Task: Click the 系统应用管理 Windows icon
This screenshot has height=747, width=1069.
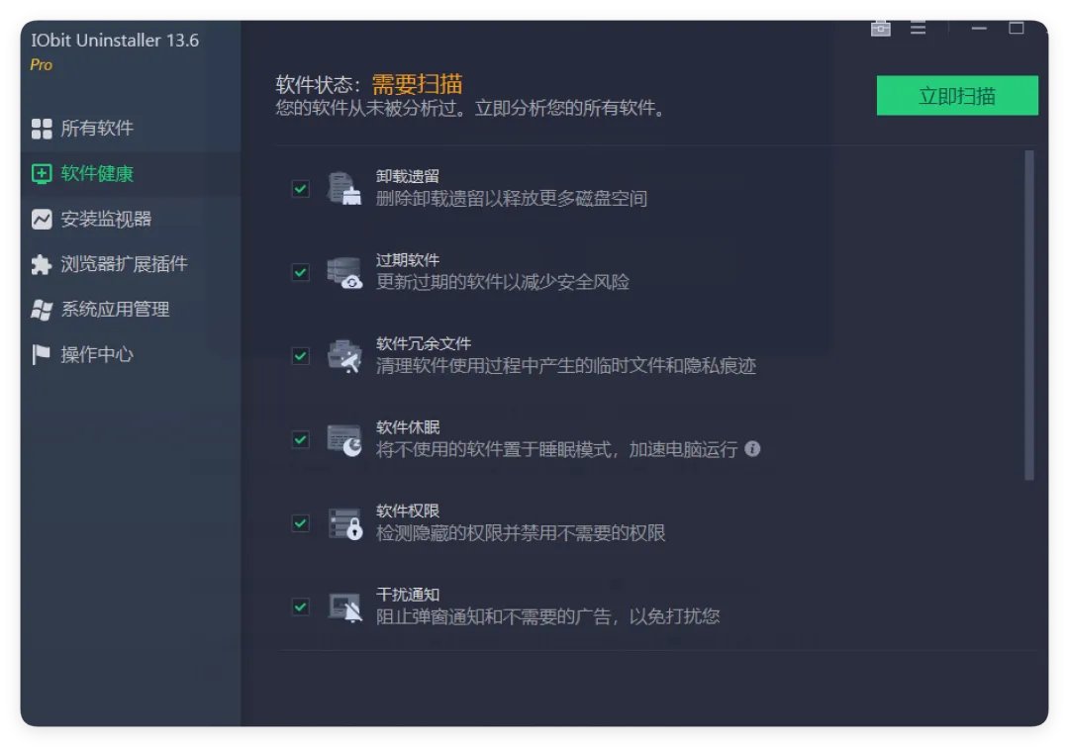Action: tap(42, 310)
